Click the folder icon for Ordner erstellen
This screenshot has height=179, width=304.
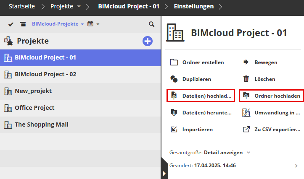(x=174, y=62)
